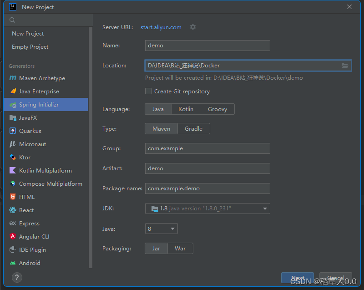Click the Java Enterprise flame icon

click(13, 91)
